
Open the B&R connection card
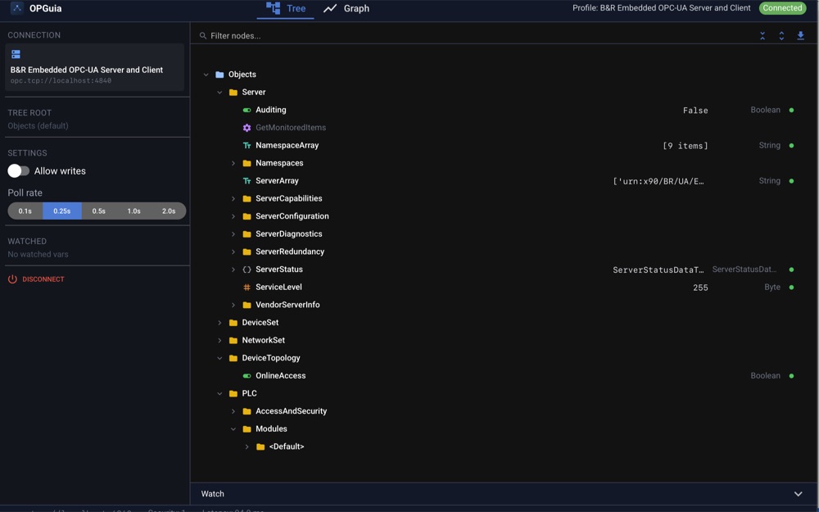coord(94,67)
